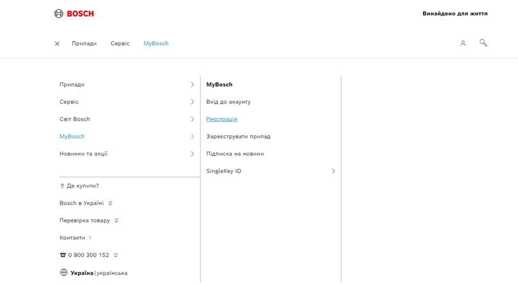Click external-link icon beside Bosch в Україні
The image size is (518, 286).
coord(110,203)
